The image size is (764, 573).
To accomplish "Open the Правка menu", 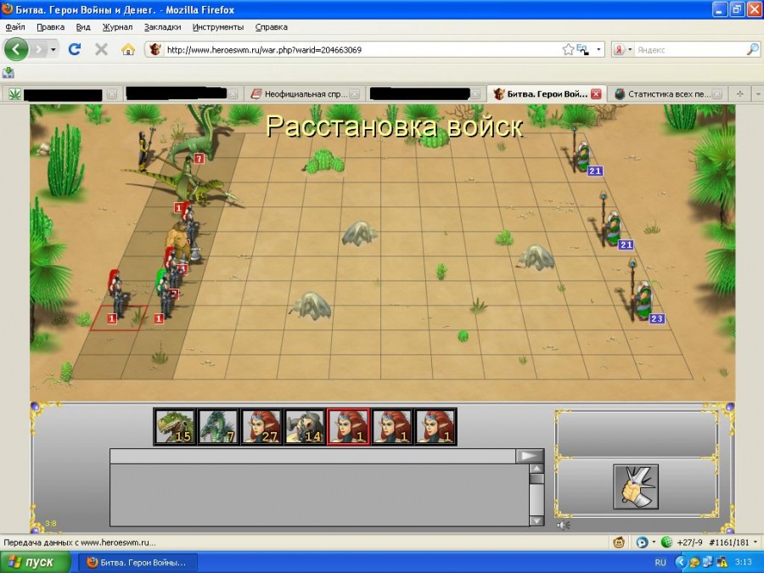I will tap(51, 27).
